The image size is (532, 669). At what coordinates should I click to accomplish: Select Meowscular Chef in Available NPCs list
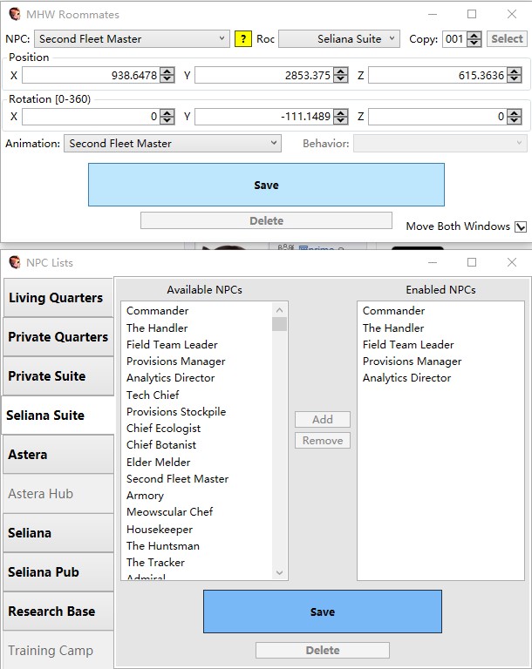click(197, 511)
